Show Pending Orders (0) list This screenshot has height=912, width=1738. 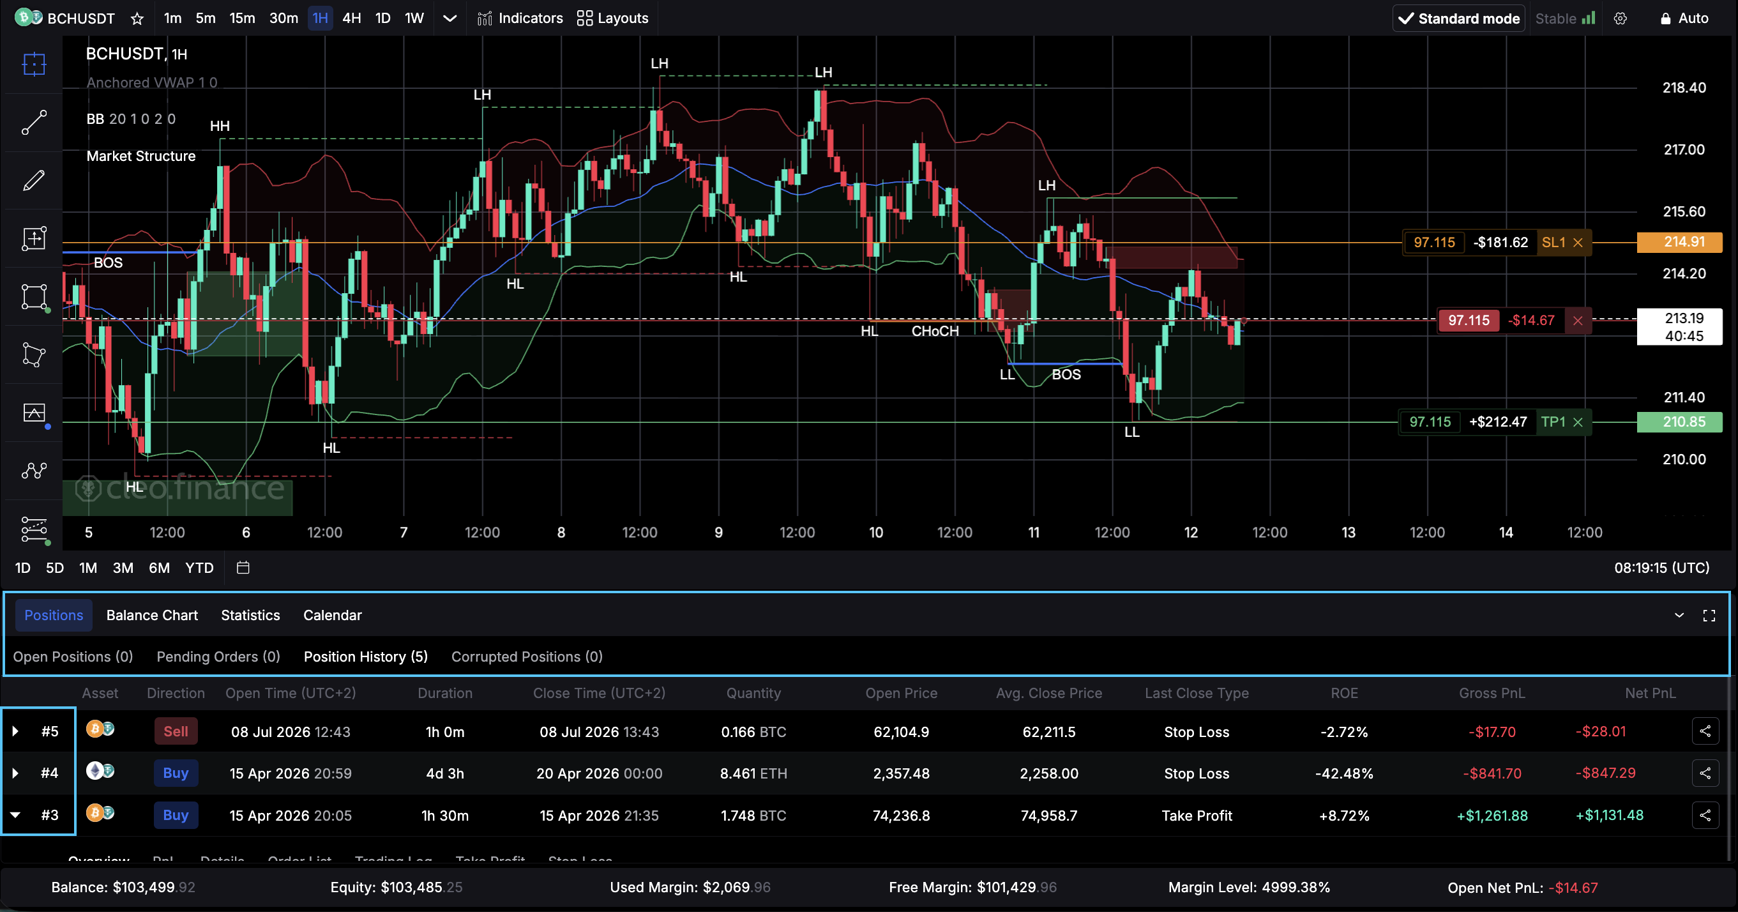pos(218,656)
